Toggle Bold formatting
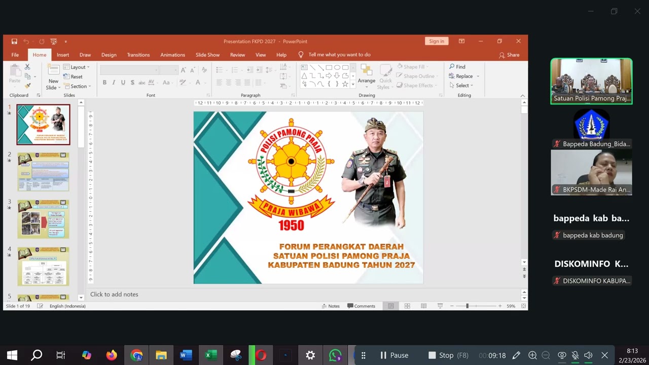This screenshot has width=649, height=365. 104,83
